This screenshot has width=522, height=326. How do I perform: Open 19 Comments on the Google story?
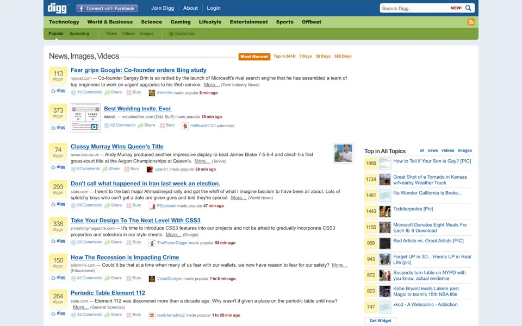[86, 92]
